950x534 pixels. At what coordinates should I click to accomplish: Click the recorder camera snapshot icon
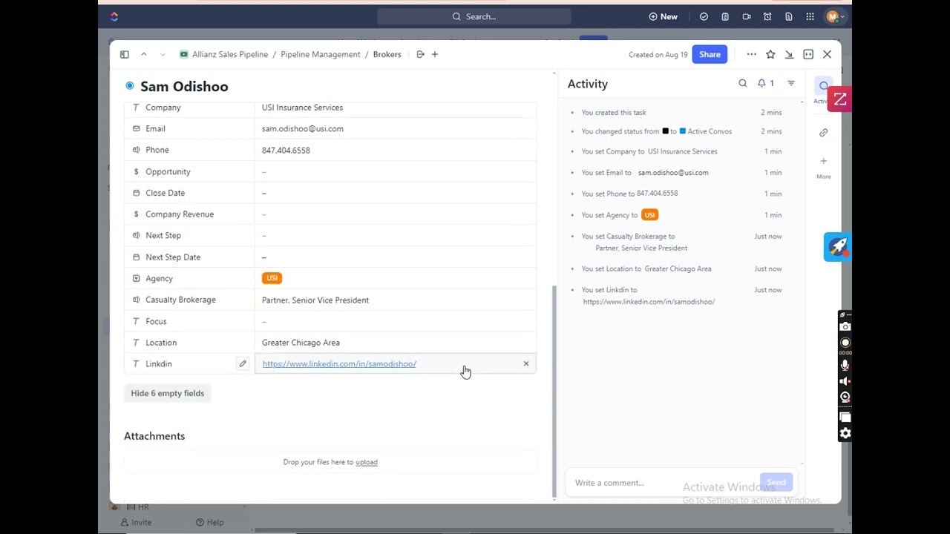coord(845,327)
